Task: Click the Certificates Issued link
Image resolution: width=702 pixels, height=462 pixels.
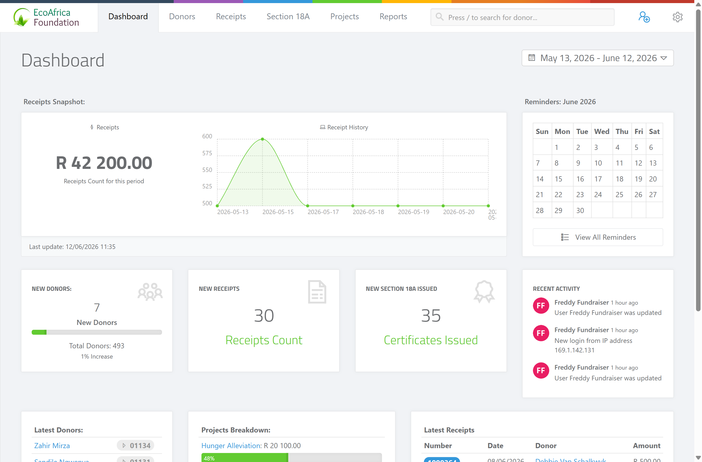Action: click(x=431, y=340)
